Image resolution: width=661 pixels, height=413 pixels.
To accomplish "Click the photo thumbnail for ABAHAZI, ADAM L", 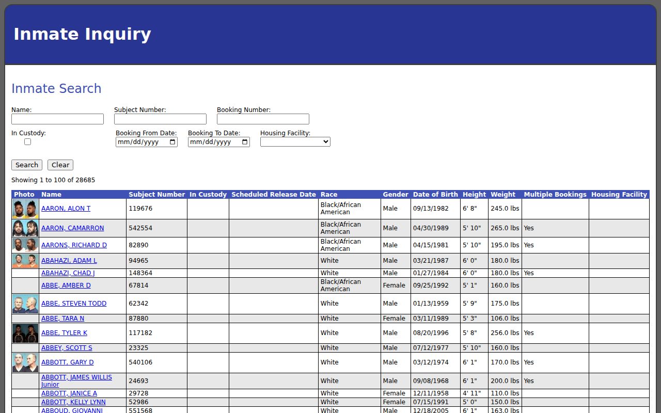I will pyautogui.click(x=25, y=261).
